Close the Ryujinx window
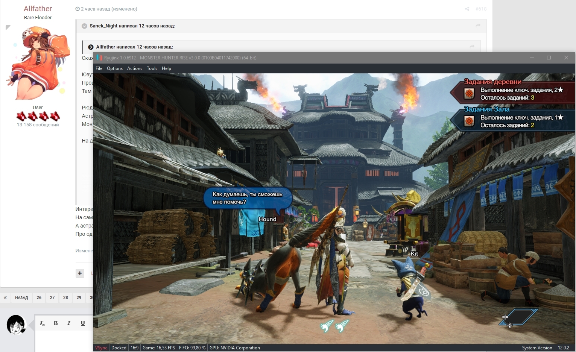576x352 pixels. click(x=566, y=58)
